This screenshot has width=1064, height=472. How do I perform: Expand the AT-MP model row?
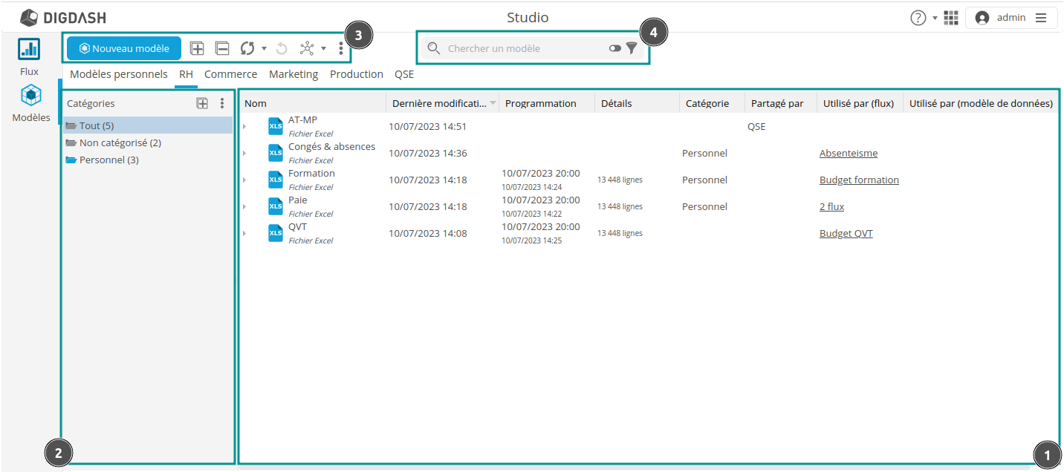[244, 127]
